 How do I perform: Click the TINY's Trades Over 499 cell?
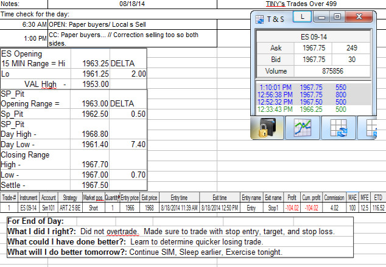tap(301, 4)
